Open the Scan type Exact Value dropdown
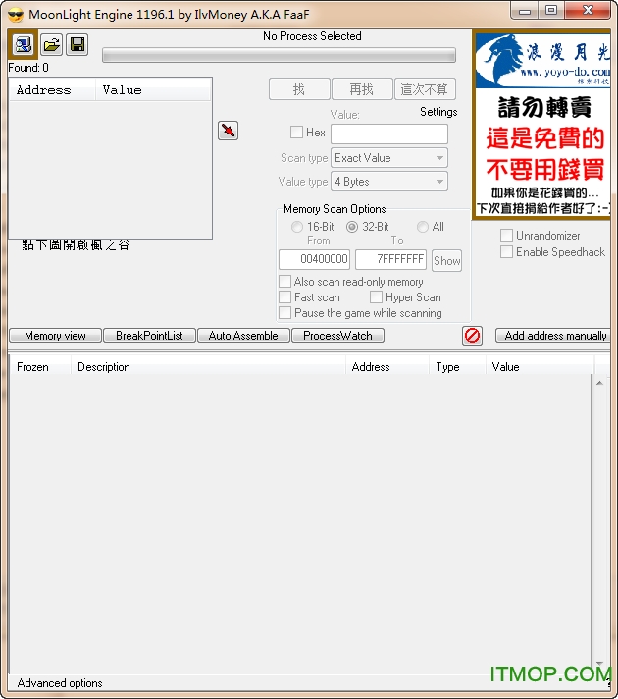 tap(389, 158)
